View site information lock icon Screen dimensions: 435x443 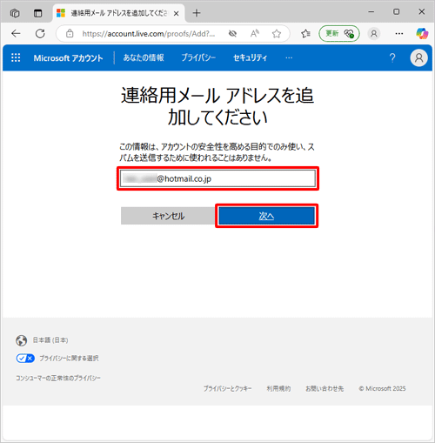tap(70, 34)
